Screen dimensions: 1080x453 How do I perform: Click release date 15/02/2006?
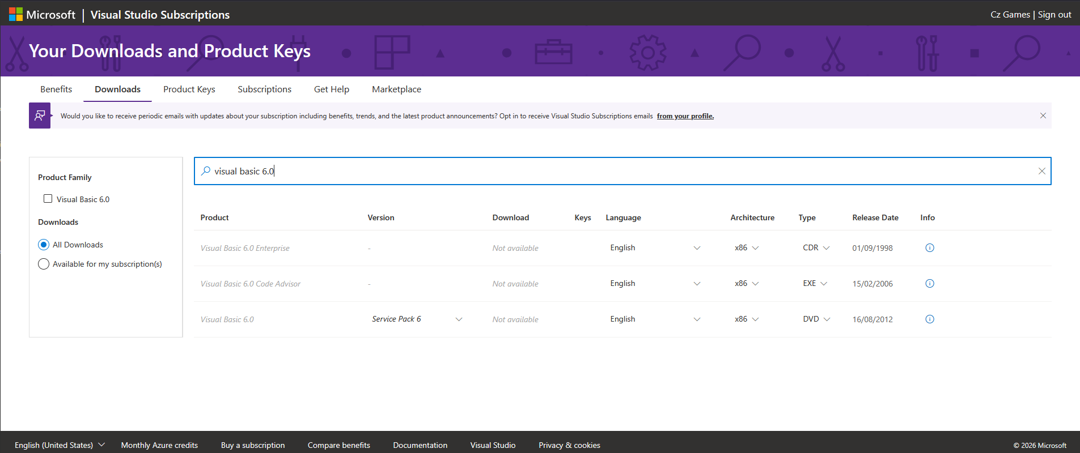tap(873, 284)
